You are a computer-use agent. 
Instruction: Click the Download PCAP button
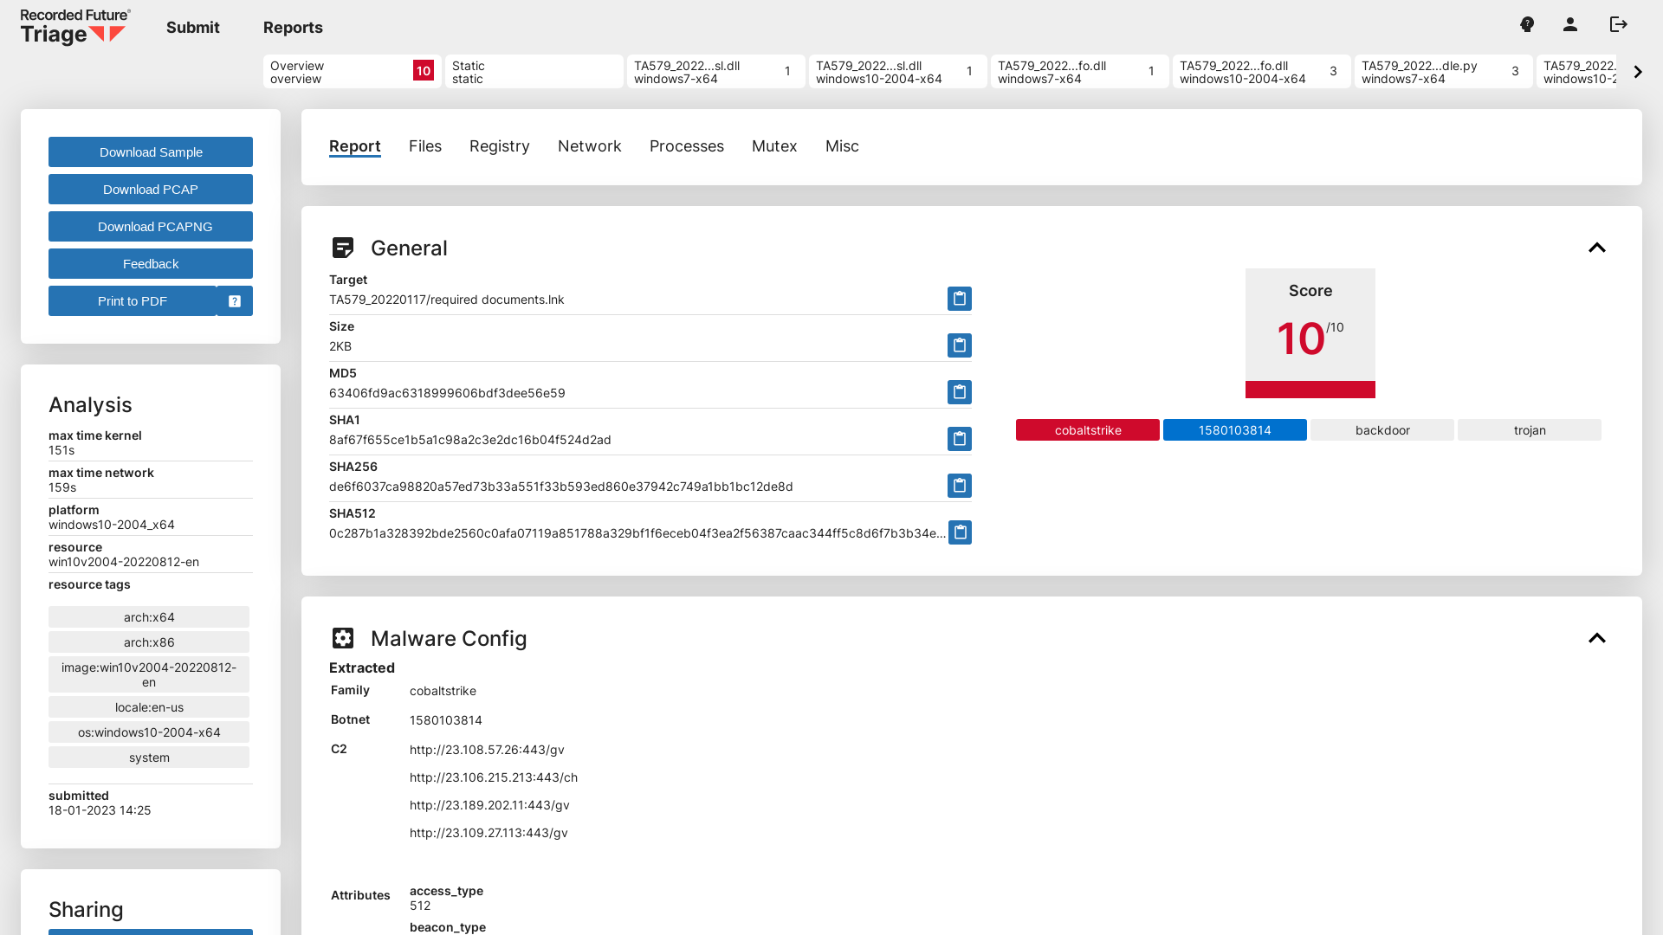tap(151, 190)
